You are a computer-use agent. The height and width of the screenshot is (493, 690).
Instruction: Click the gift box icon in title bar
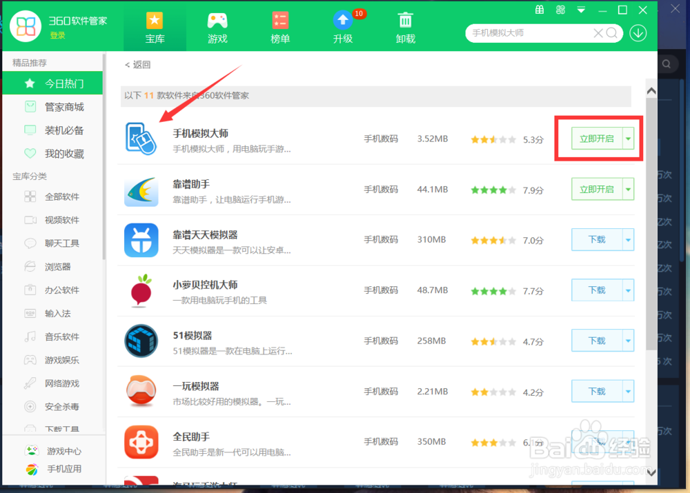click(x=540, y=10)
